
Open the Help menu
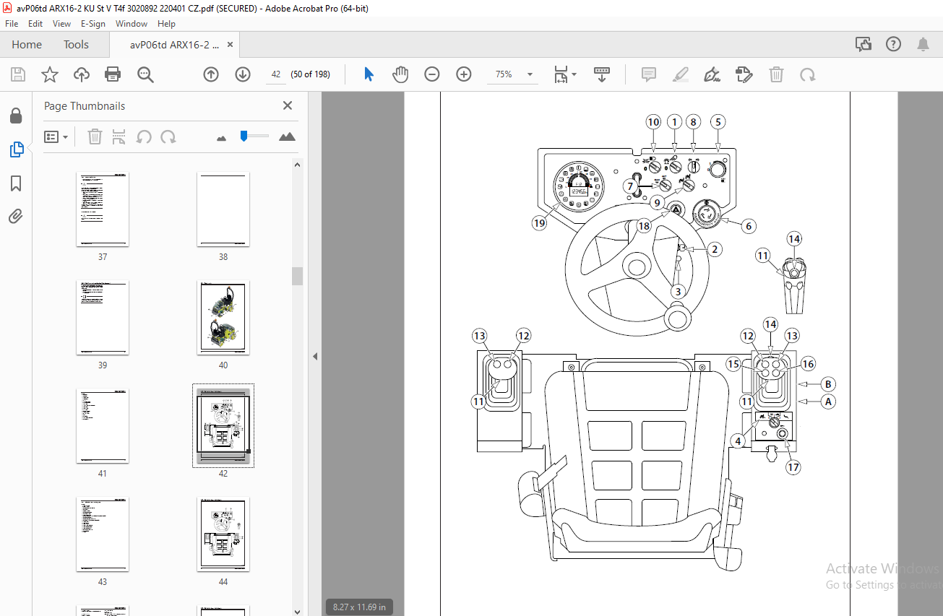tap(166, 24)
